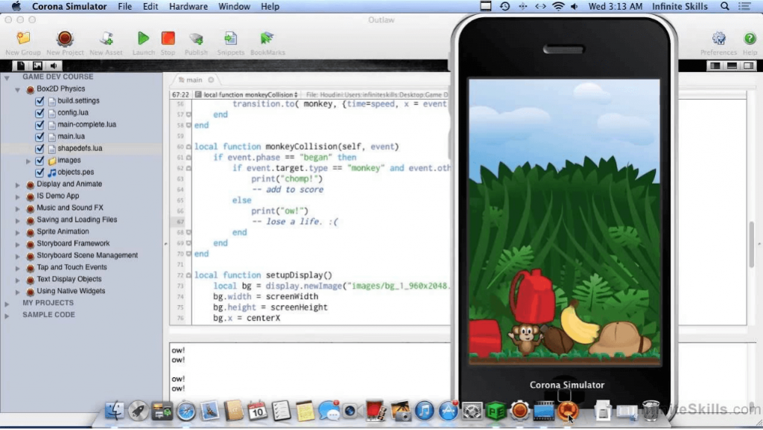Expand the SAMPLE CODE section
This screenshot has height=430, width=763.
coord(7,315)
